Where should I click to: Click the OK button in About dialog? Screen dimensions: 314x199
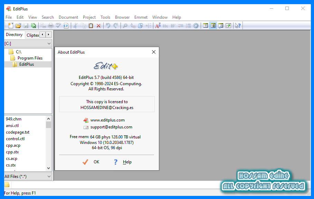click(91, 162)
